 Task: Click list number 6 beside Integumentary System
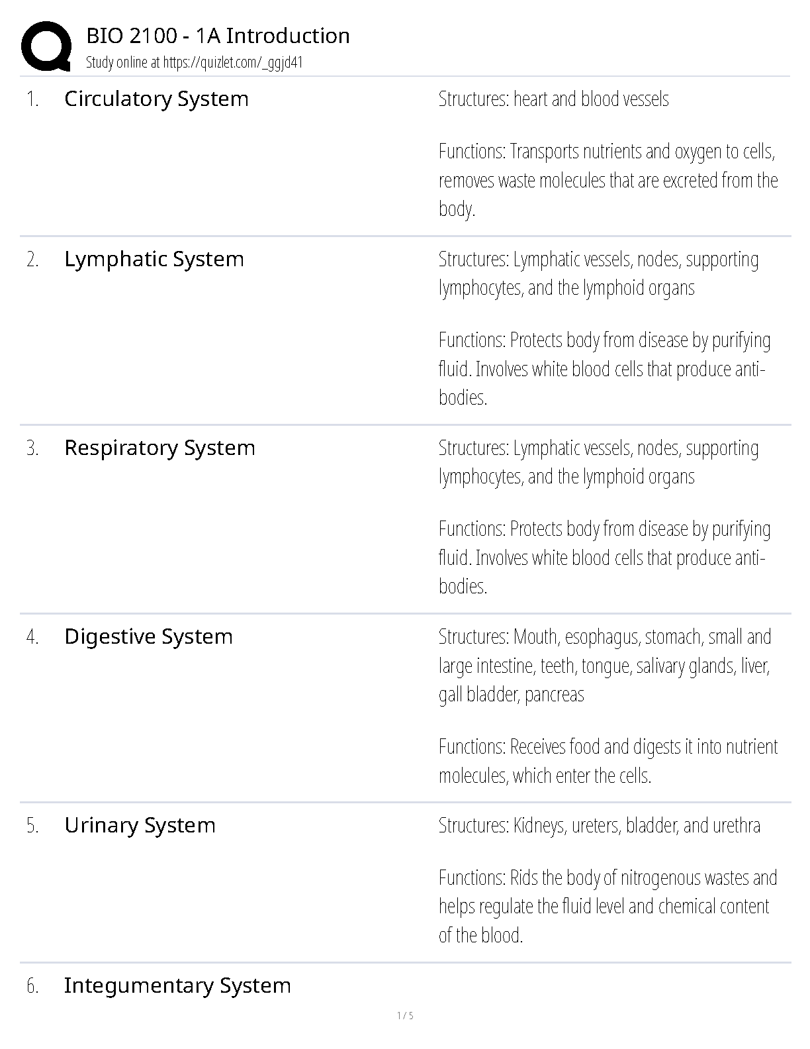coord(32,986)
